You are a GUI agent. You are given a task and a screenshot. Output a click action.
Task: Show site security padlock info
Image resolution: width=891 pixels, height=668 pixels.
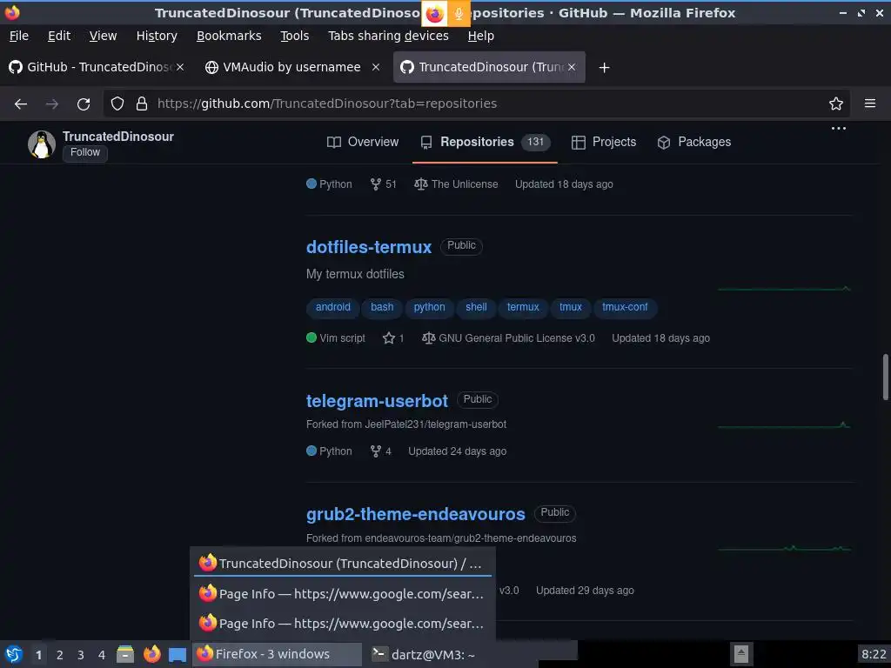click(142, 104)
